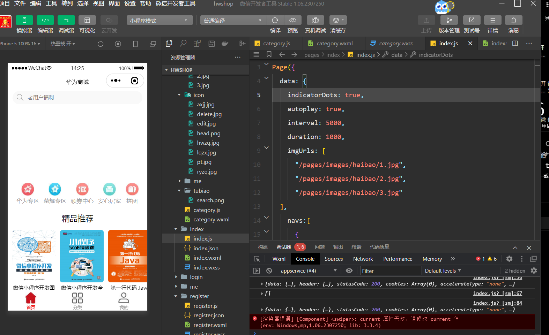The height and width of the screenshot is (335, 549).
Task: Toggle the simulator panel button
Action: point(24,20)
